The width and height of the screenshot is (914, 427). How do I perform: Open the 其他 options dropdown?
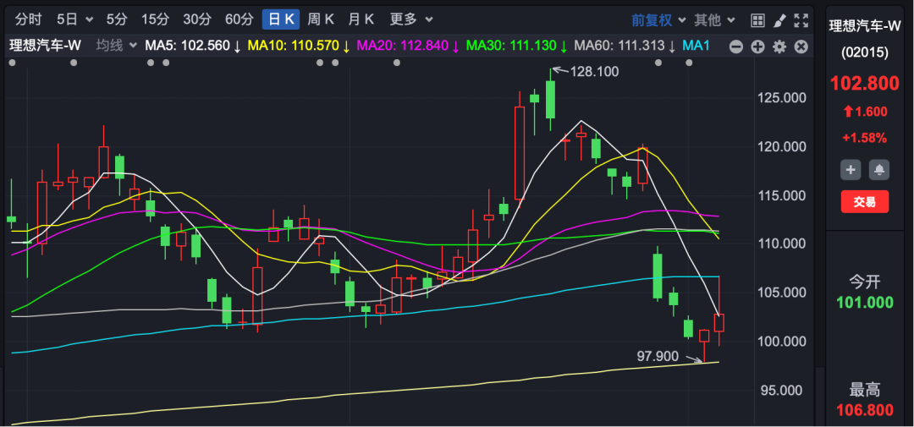click(x=714, y=20)
